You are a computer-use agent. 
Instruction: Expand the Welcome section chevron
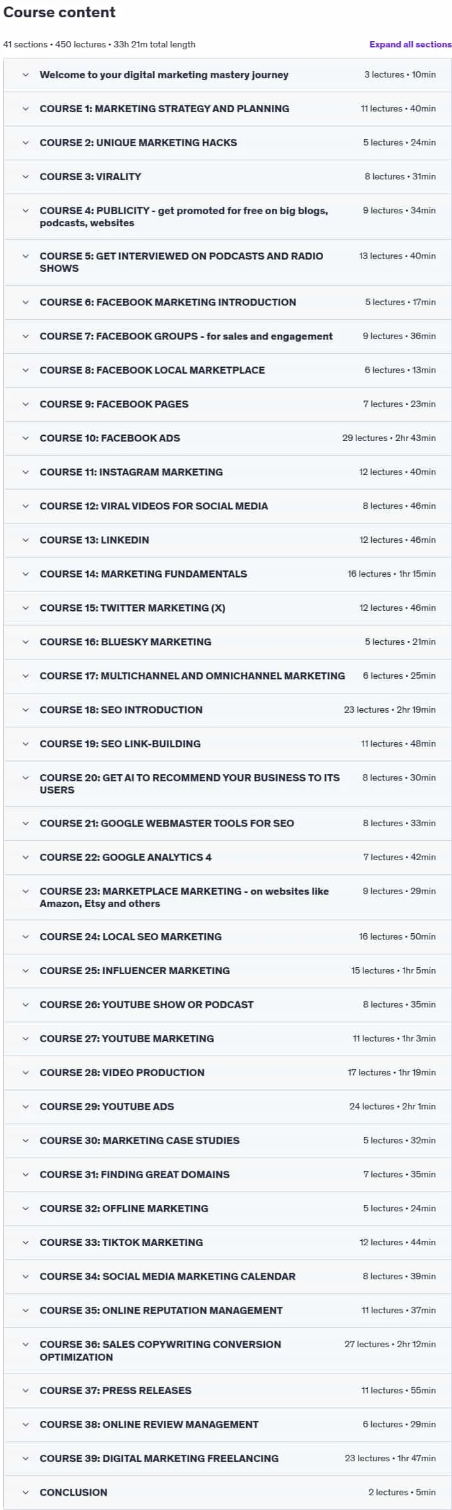pyautogui.click(x=26, y=75)
